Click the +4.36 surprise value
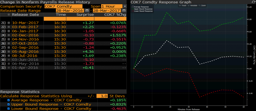The width and height of the screenshot is (256, 111). [x=88, y=52]
